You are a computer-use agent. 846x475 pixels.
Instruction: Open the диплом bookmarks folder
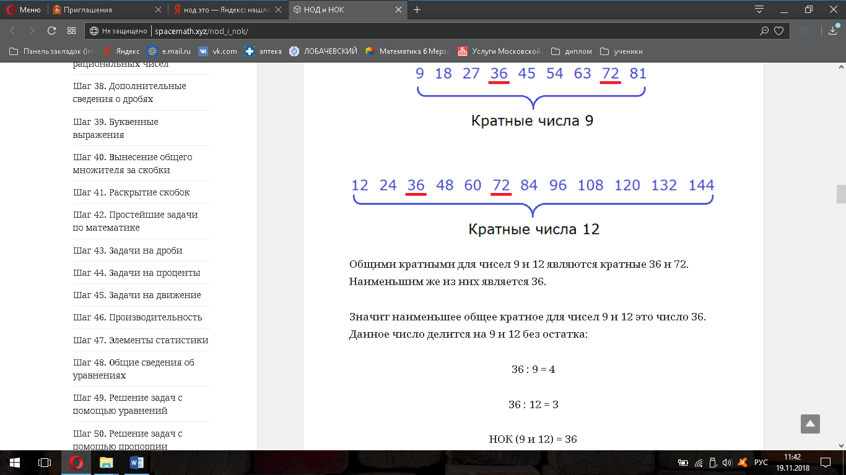[571, 51]
